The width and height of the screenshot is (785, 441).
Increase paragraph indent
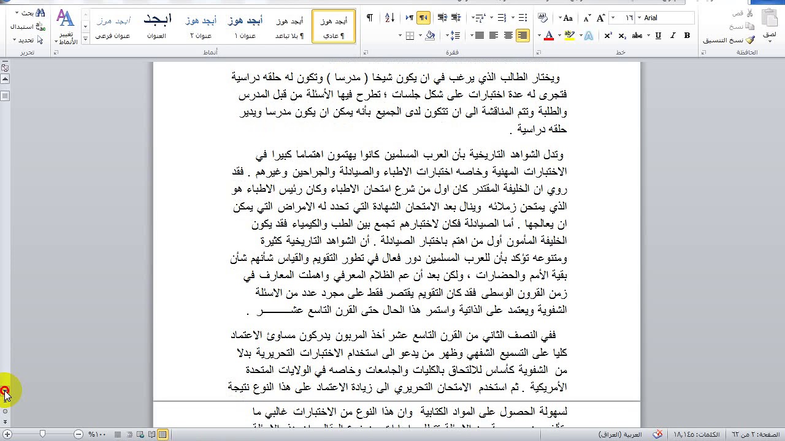[x=442, y=18]
